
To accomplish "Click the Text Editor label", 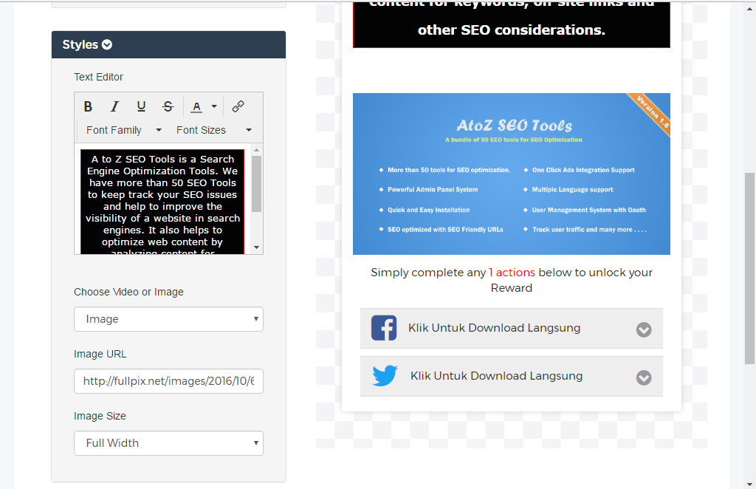I will click(98, 77).
